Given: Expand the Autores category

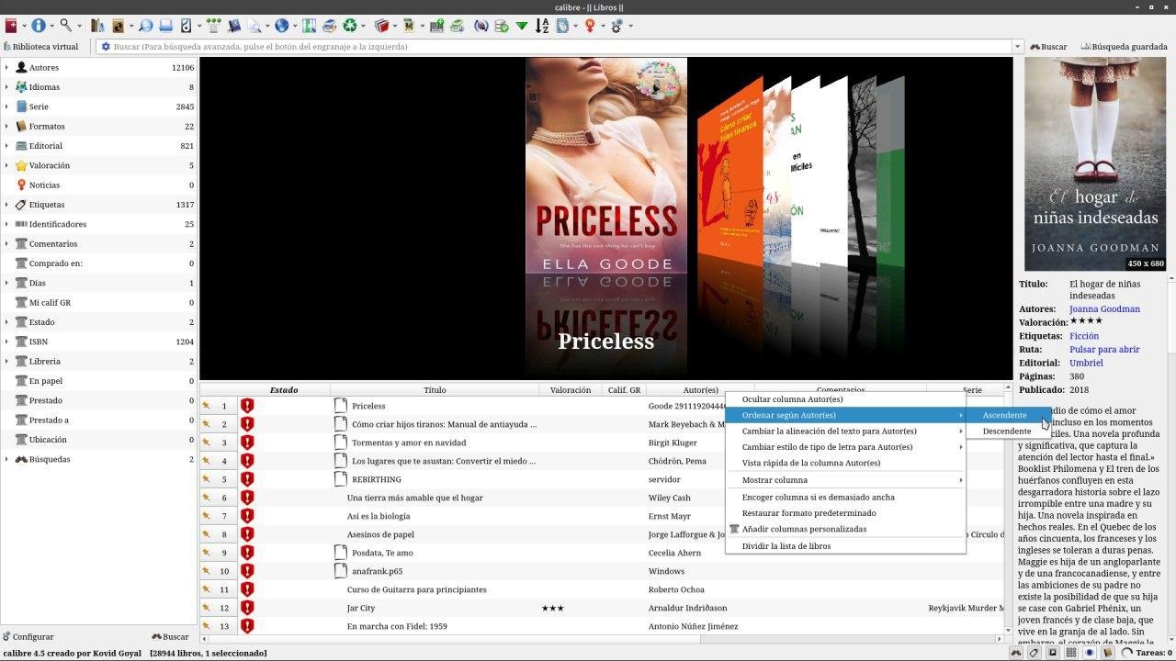Looking at the screenshot, I should click(6, 67).
